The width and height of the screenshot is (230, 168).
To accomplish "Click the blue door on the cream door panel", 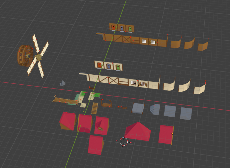I will coord(109,67).
